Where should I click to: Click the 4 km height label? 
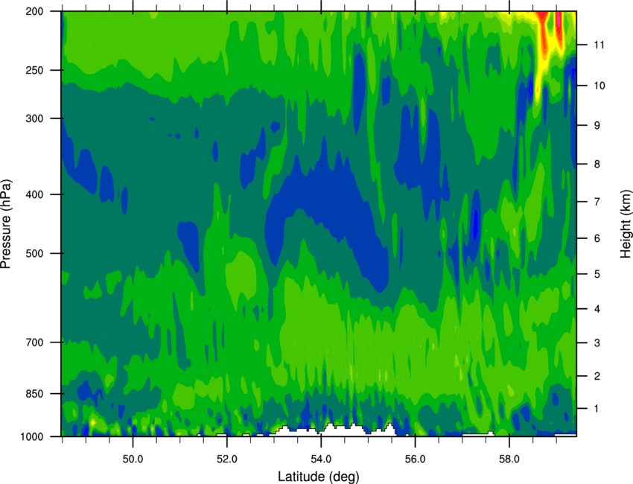click(x=597, y=309)
